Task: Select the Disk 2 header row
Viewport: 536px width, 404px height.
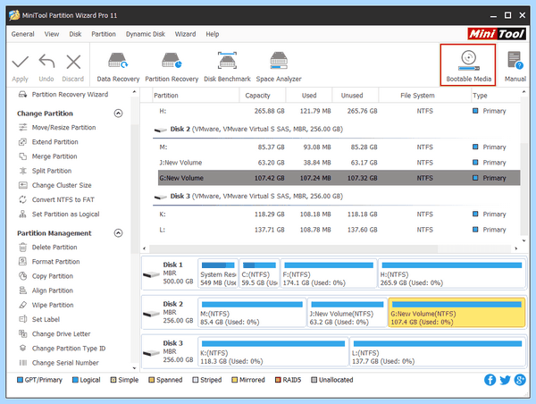Action: (337, 130)
